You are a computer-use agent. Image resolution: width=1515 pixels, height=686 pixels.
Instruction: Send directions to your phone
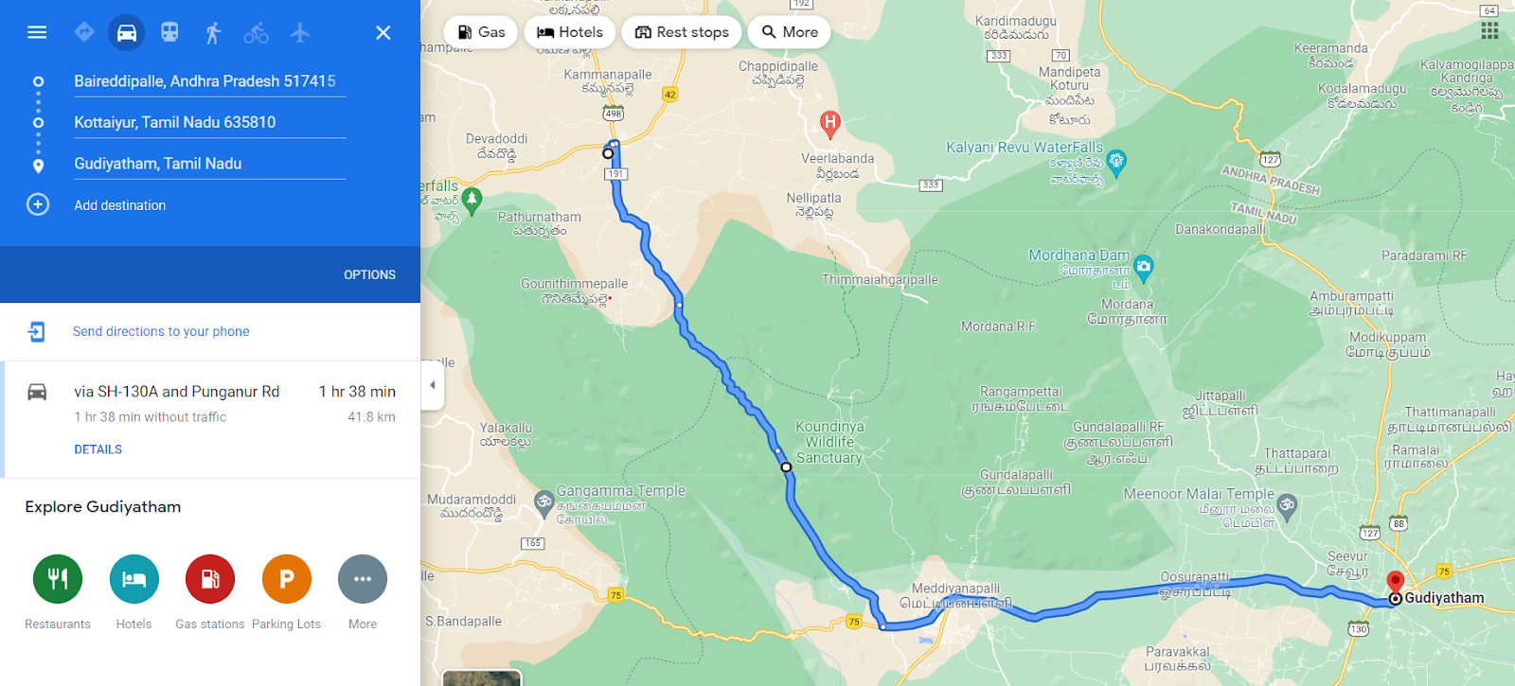161,331
